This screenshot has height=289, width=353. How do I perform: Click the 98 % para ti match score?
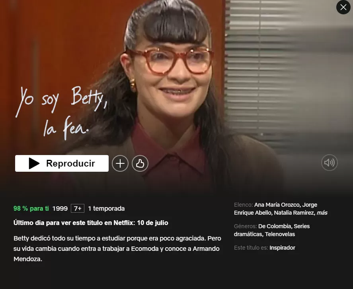tap(31, 208)
